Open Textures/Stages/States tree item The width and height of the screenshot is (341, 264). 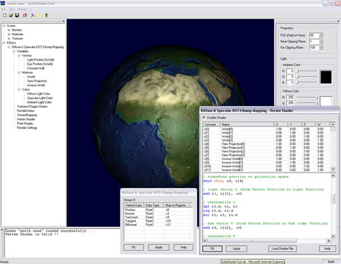pos(32,106)
